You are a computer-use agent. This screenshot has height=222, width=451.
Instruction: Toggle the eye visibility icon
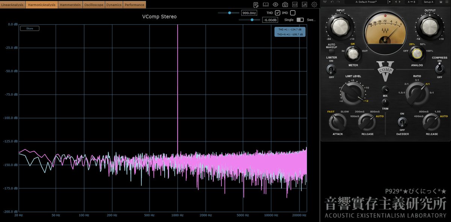pyautogui.click(x=275, y=5)
